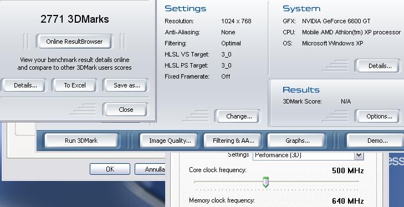Click the Fixed Framerate Off value
Screen dimensions: 404x207
(226, 76)
